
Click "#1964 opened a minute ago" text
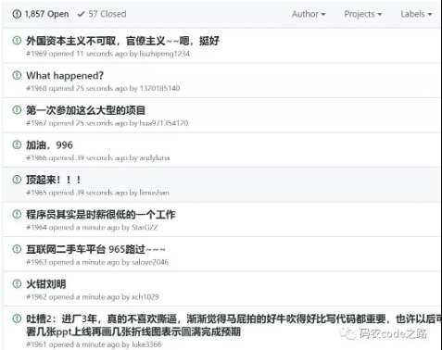[x=73, y=228]
